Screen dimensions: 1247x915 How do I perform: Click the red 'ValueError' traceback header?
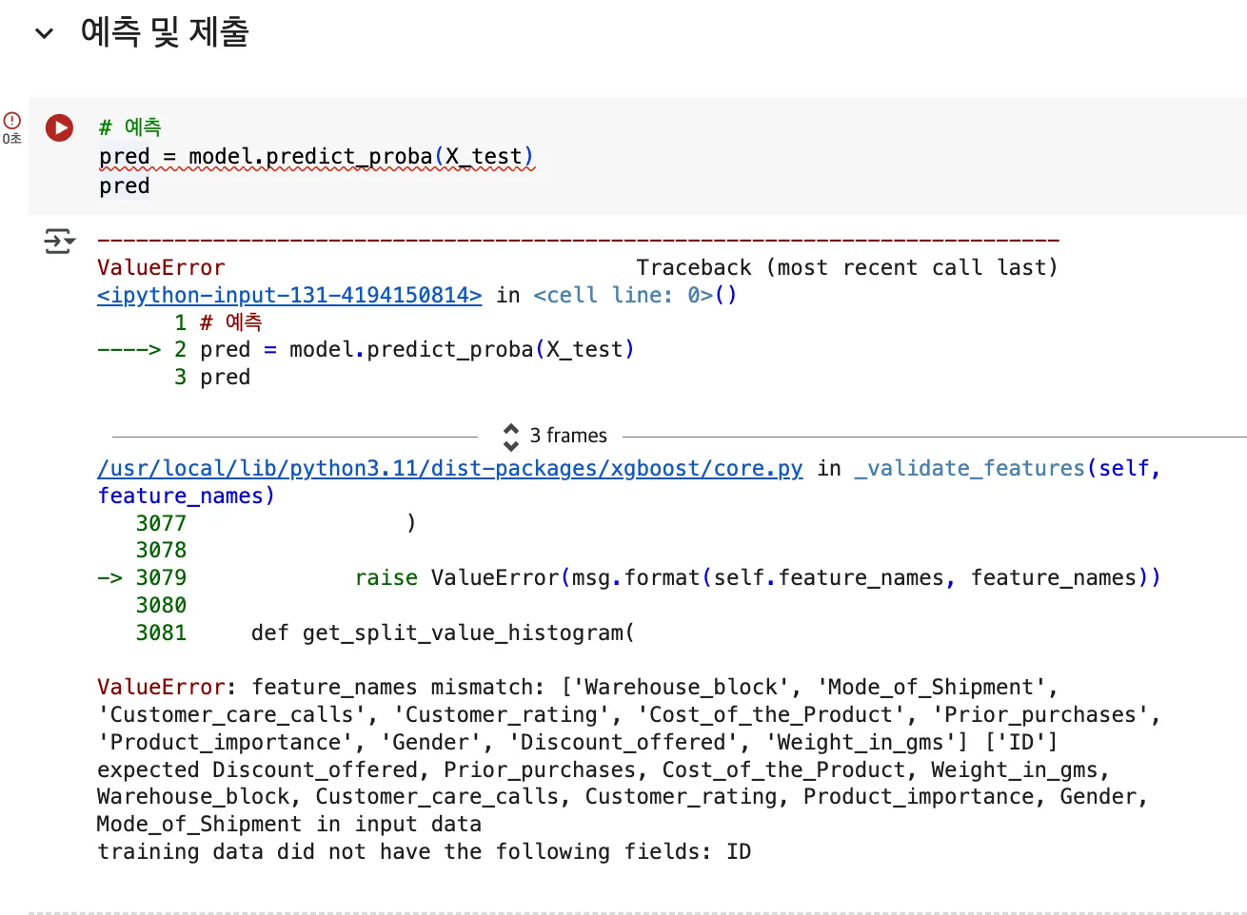(x=161, y=267)
